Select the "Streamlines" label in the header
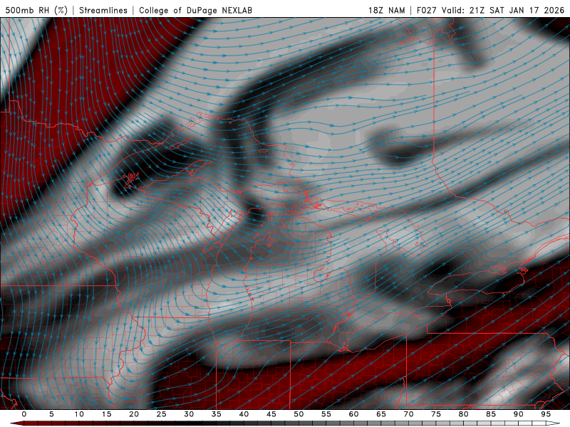Screen dimensions: 570x427 pyautogui.click(x=103, y=10)
